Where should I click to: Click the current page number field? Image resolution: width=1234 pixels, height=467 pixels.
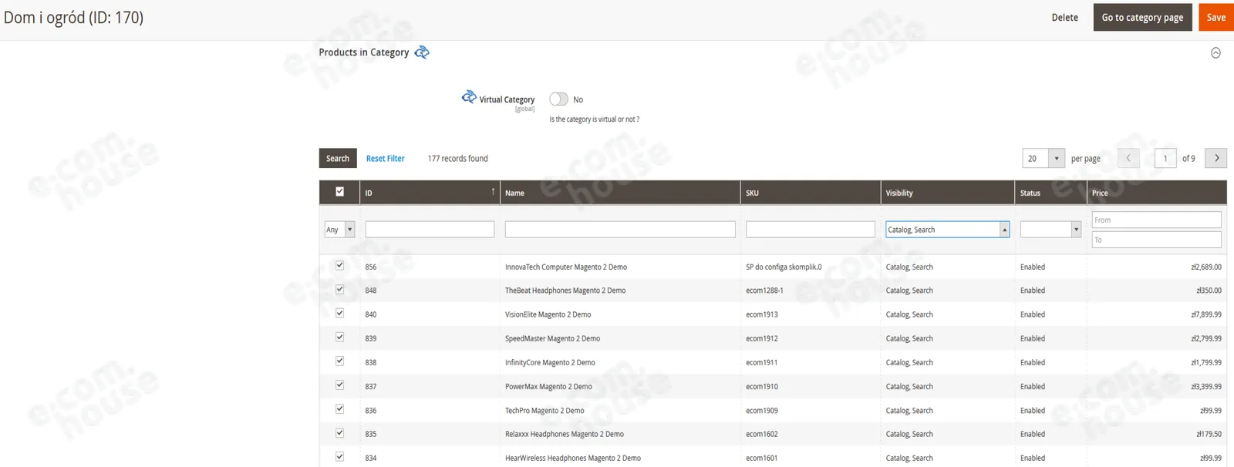[x=1165, y=158]
